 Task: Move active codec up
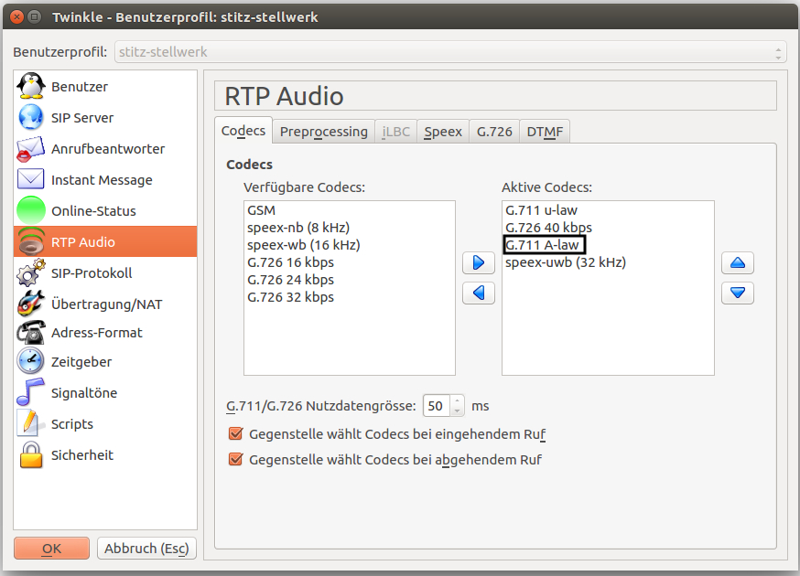pyautogui.click(x=738, y=263)
